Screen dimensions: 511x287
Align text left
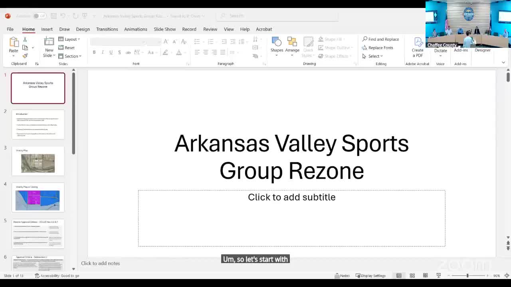tap(197, 52)
